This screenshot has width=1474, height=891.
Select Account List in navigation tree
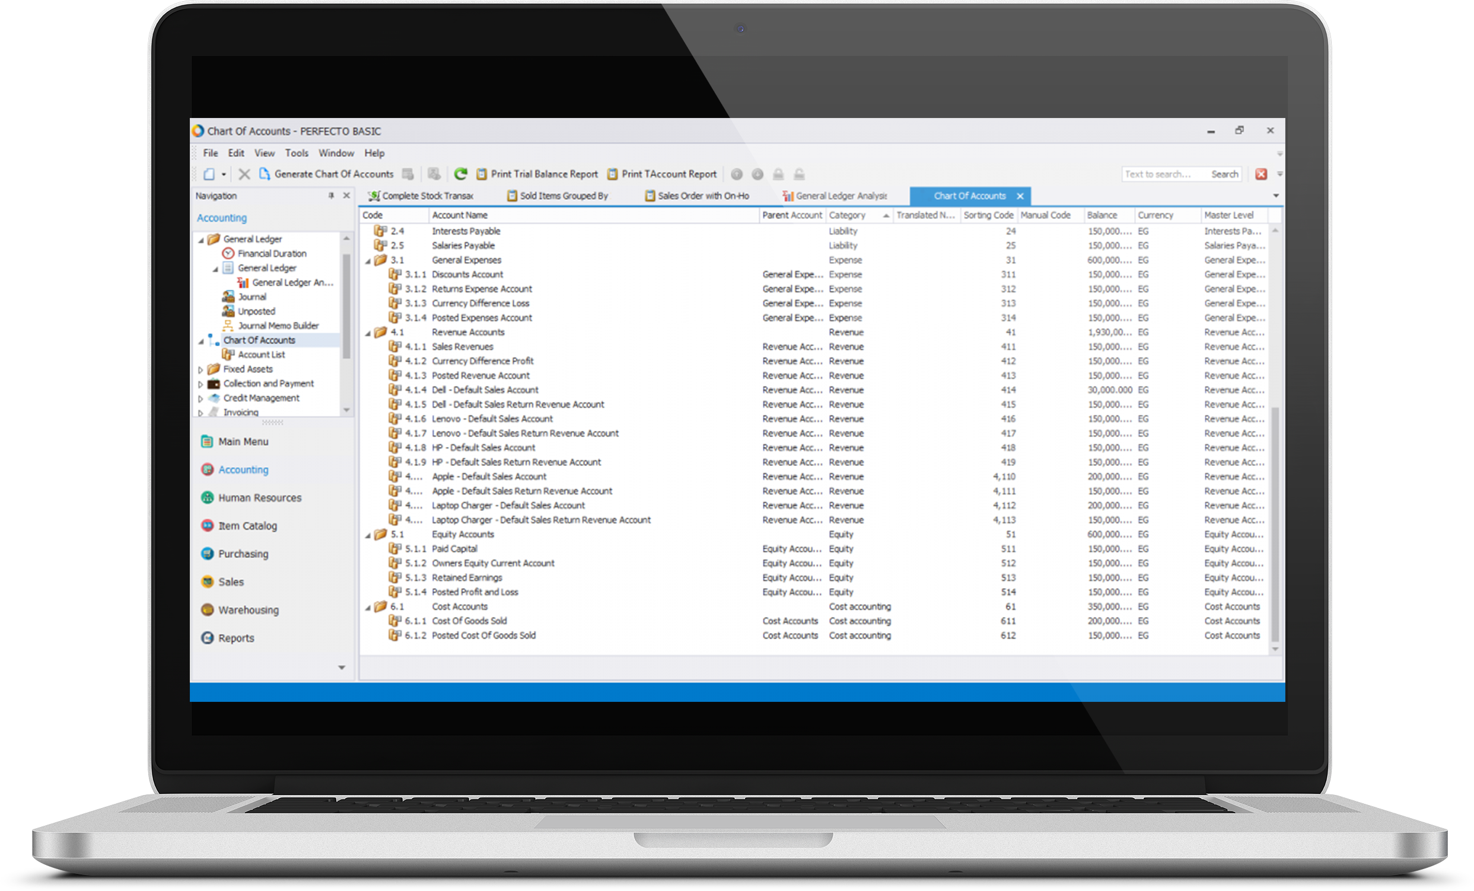(262, 355)
